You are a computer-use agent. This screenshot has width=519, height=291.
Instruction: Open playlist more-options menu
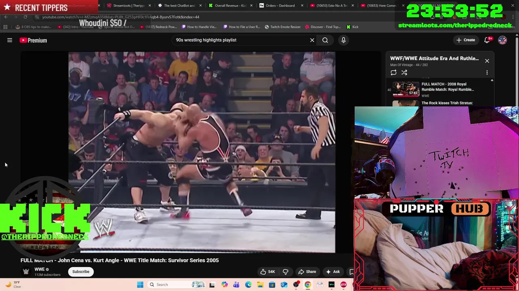pos(487,73)
